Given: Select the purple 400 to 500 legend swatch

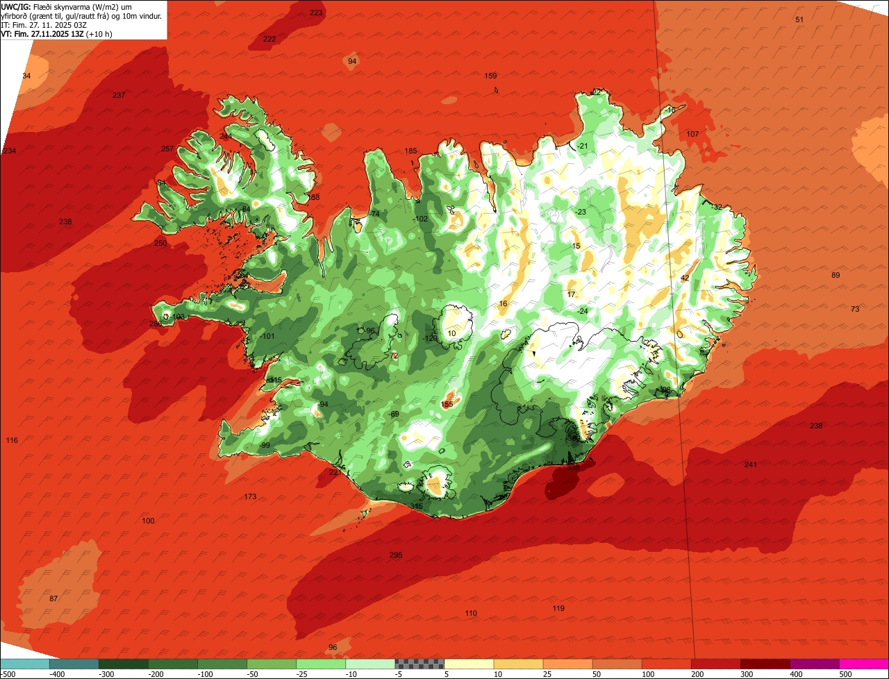Looking at the screenshot, I should [x=814, y=664].
